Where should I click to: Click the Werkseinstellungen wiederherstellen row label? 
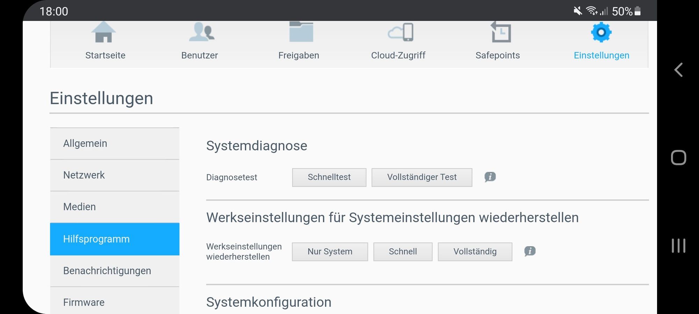tap(244, 252)
